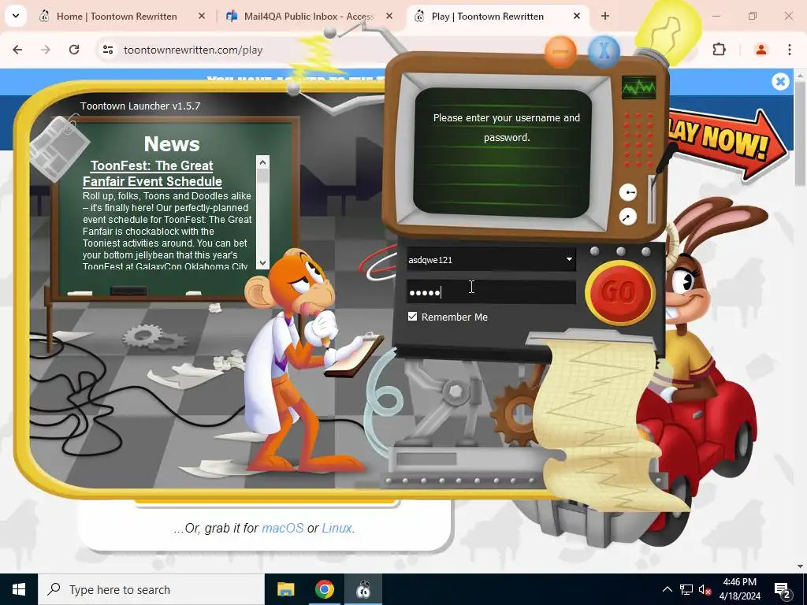
Task: Go back in browser history
Action: [x=17, y=50]
